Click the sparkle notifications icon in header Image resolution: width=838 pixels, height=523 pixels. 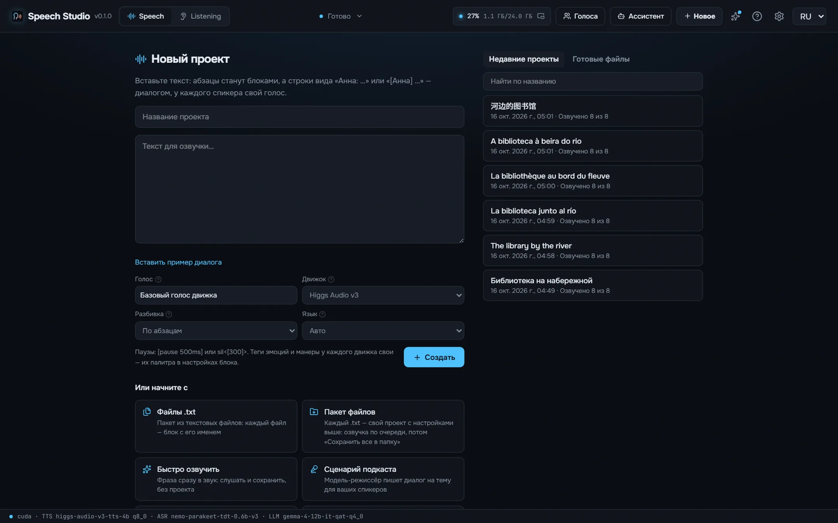coord(736,16)
